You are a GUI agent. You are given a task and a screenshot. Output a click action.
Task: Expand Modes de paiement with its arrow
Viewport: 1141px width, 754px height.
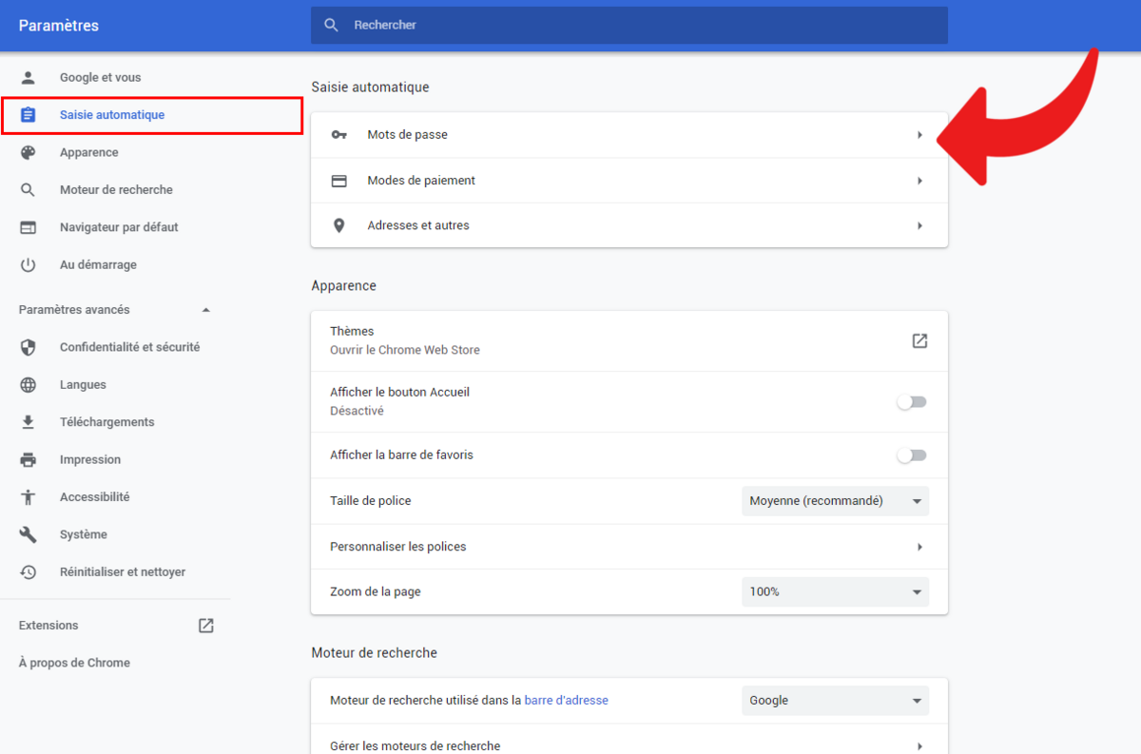point(919,181)
